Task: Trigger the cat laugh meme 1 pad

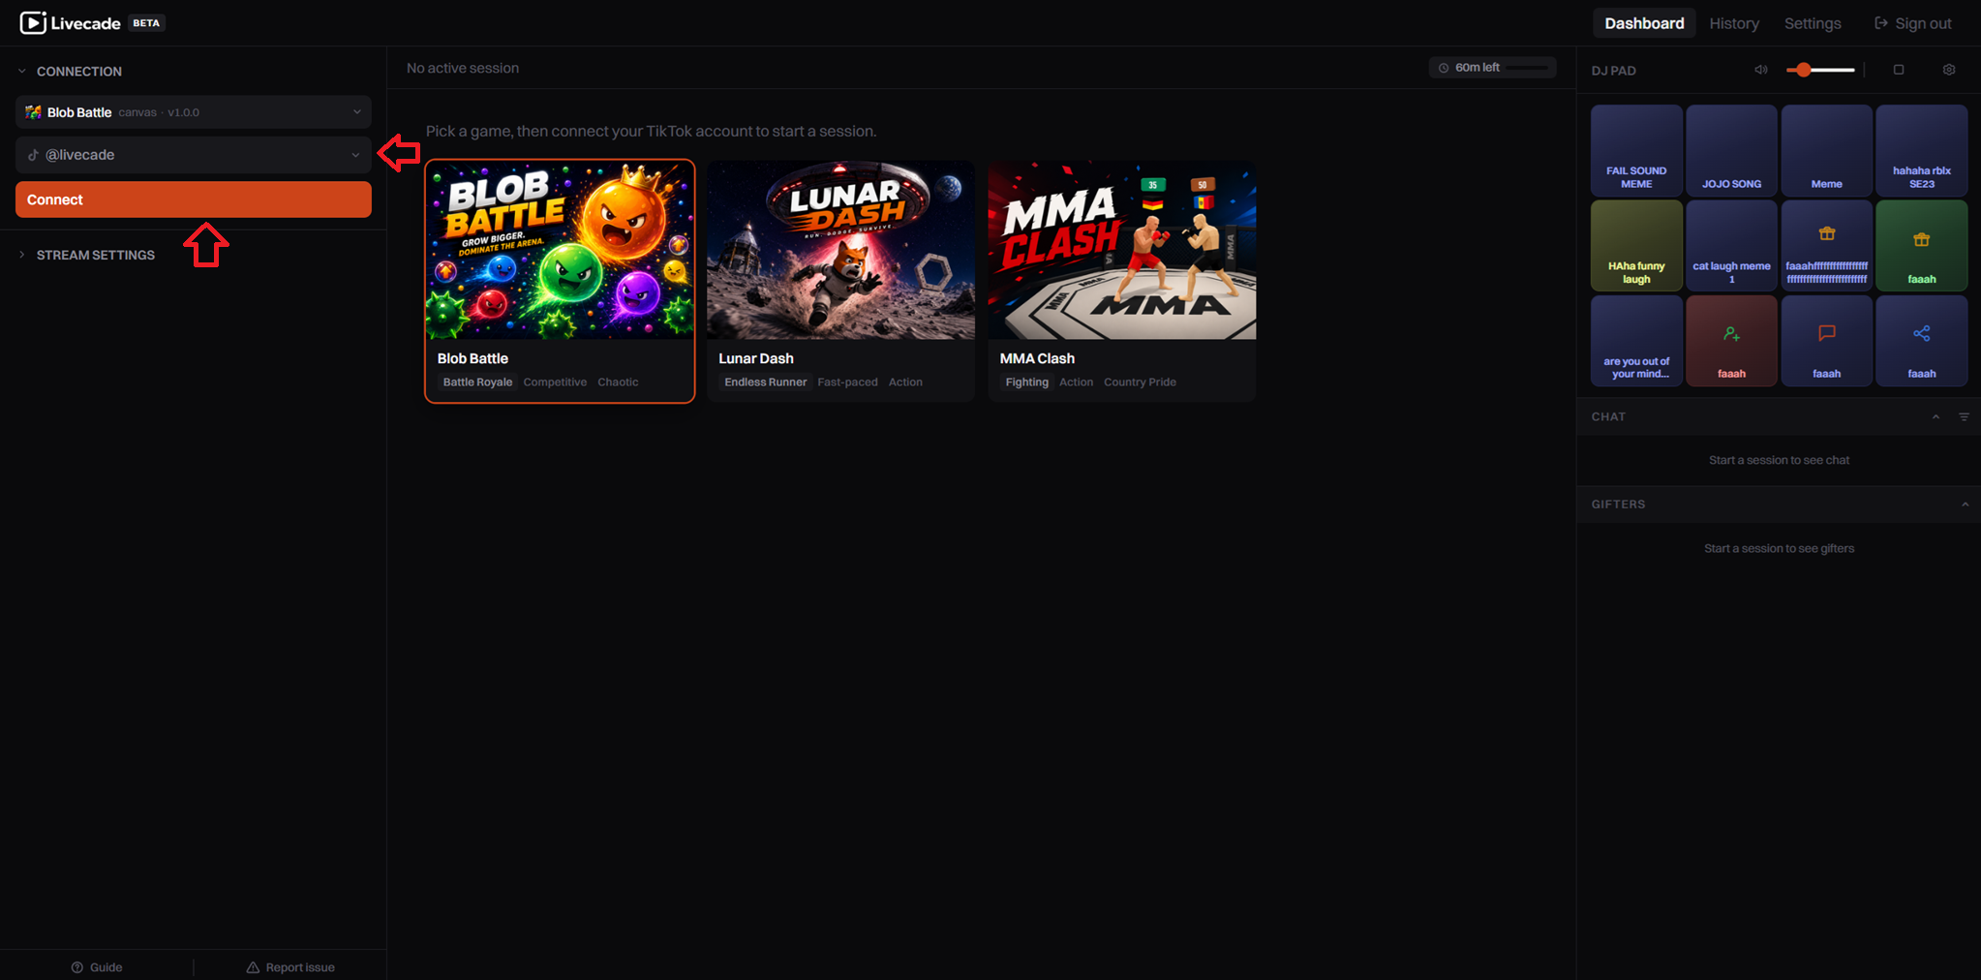Action: (1732, 246)
